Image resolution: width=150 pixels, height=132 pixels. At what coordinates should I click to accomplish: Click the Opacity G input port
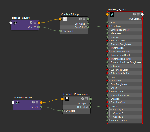107,113
